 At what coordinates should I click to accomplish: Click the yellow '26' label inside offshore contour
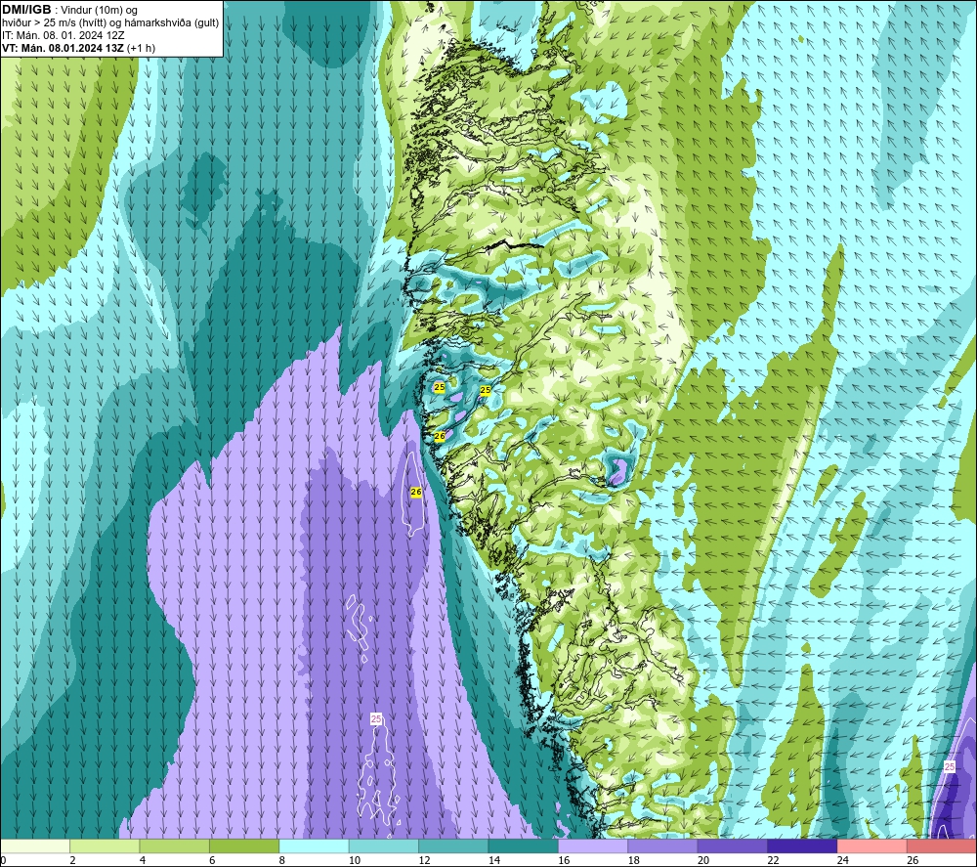(x=416, y=492)
